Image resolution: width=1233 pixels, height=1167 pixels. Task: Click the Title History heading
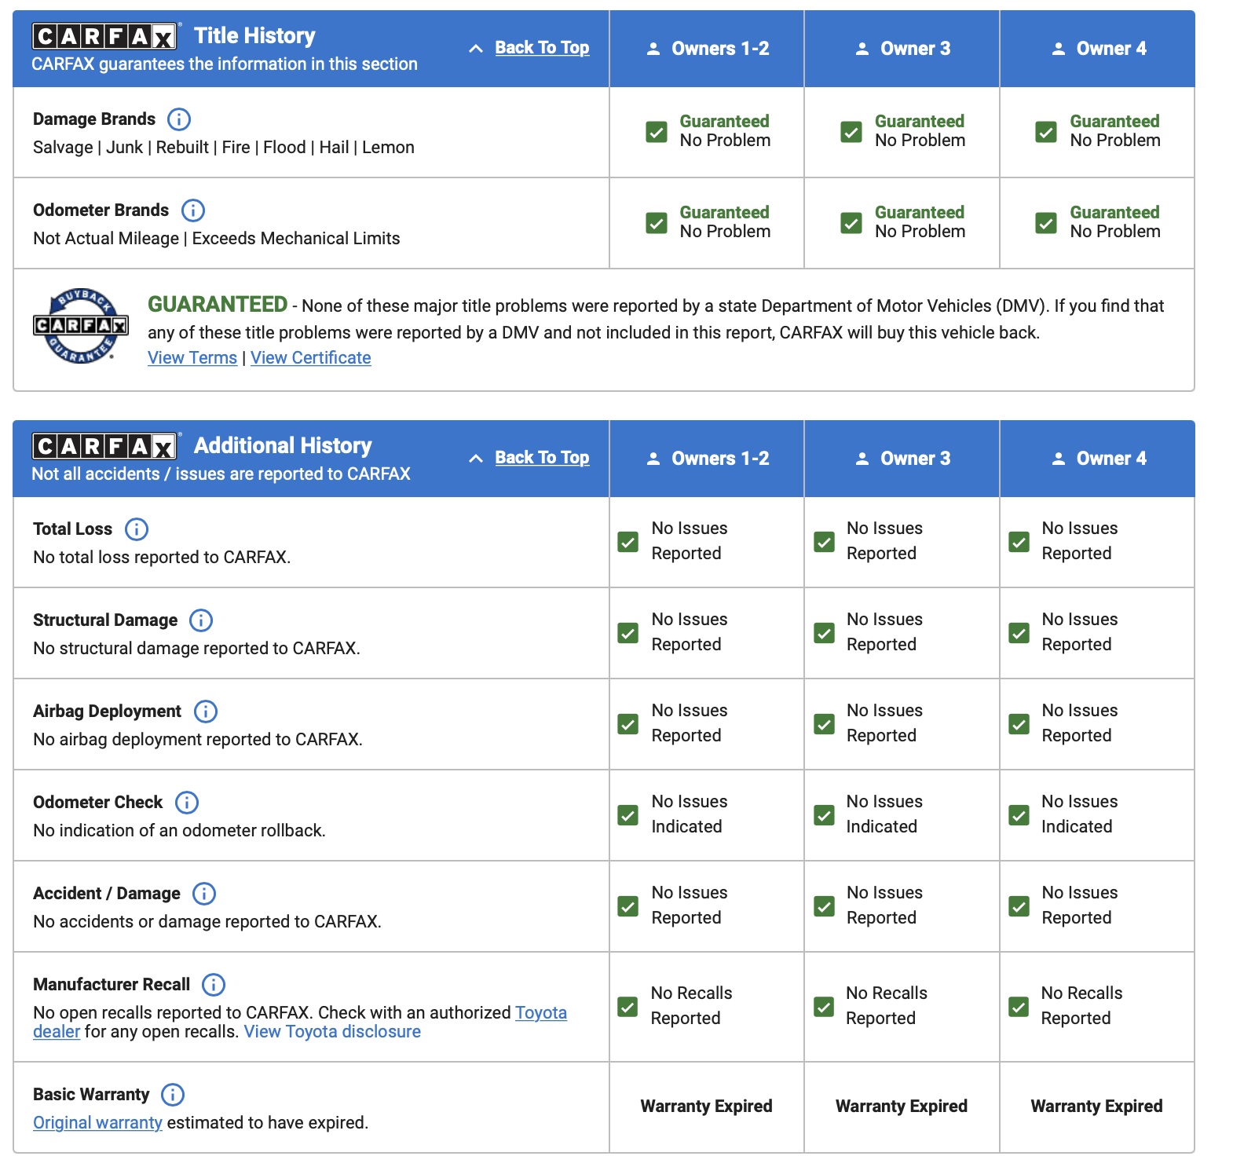coord(254,36)
